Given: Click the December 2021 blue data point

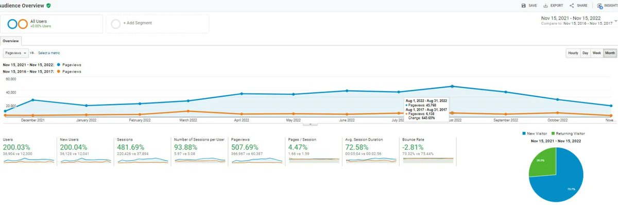Looking at the screenshot, I should point(32,100).
